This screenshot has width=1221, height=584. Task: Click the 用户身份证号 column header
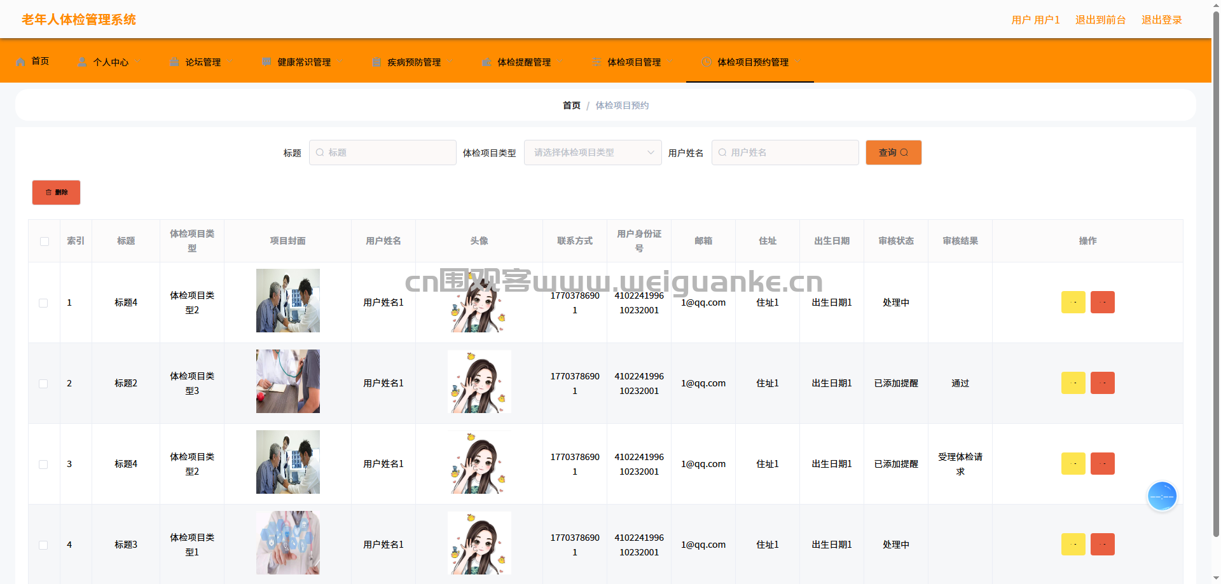(639, 241)
